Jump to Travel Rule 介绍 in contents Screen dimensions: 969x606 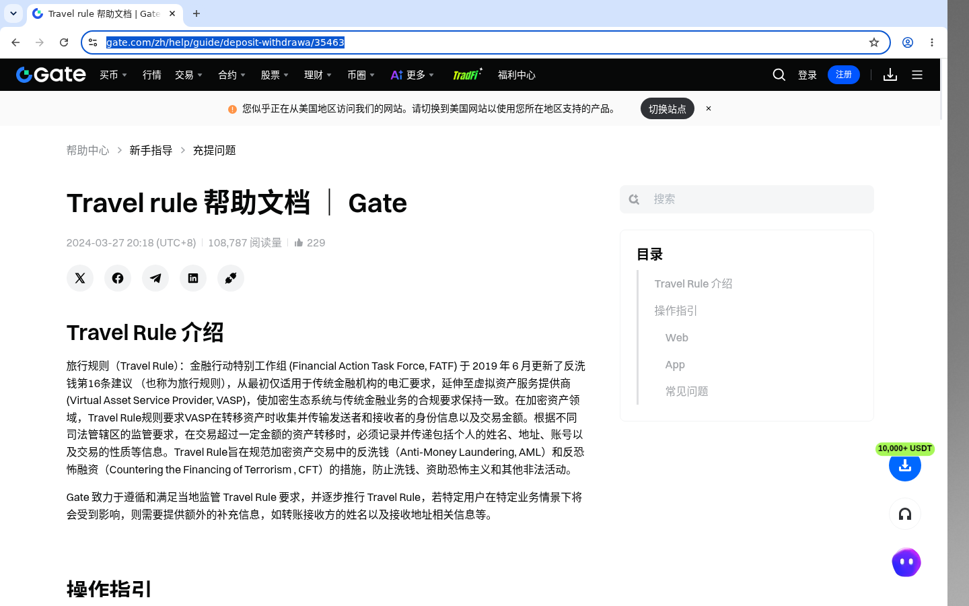693,284
